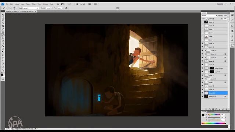Select the Gradient tool
Image resolution: width=235 pixels, height=132 pixels.
[3, 46]
